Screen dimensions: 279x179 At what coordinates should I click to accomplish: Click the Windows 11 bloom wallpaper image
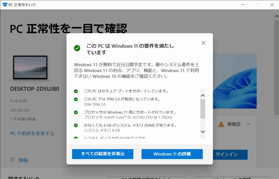tap(235, 81)
